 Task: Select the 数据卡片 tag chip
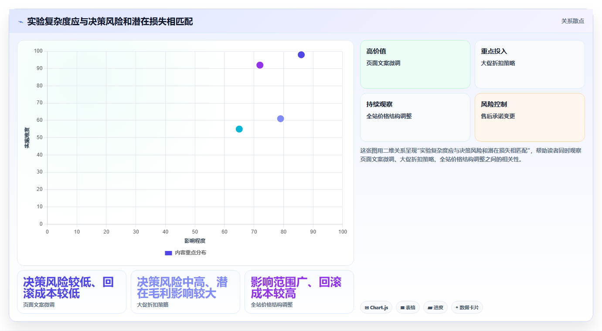[467, 308]
